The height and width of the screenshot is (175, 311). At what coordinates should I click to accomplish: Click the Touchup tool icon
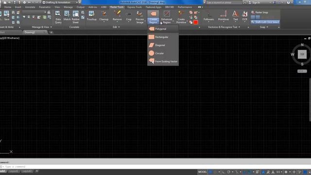(x=91, y=16)
